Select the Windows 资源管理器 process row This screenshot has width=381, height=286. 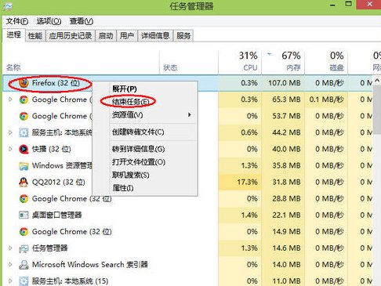click(187, 165)
